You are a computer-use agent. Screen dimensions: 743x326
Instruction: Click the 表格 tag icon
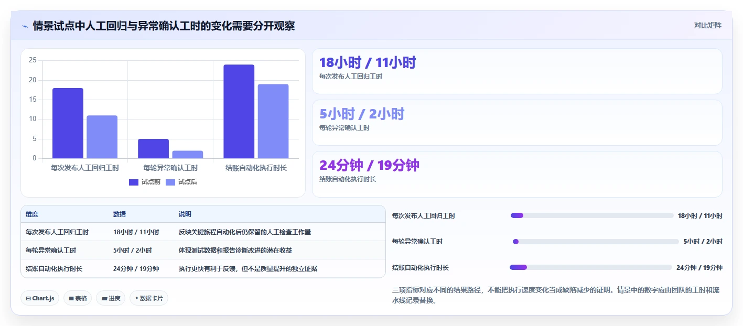pyautogui.click(x=71, y=298)
